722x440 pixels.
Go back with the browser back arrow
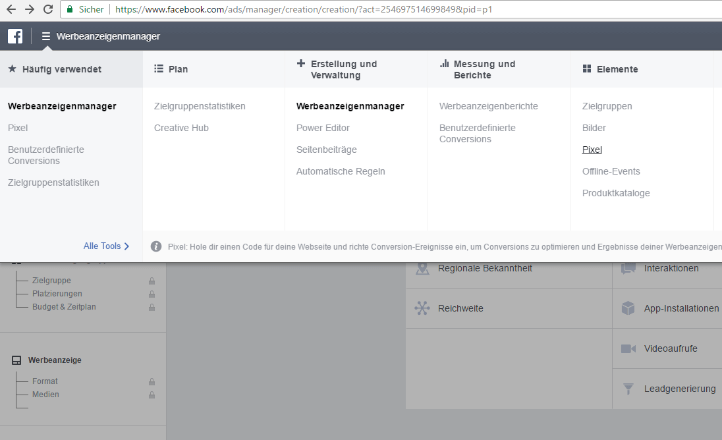point(11,9)
